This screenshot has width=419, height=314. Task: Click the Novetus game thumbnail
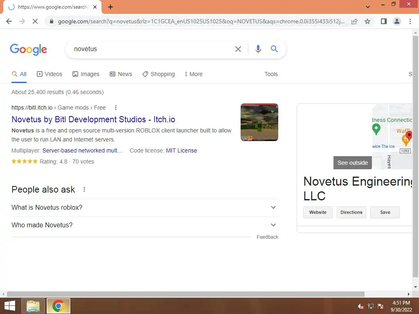click(259, 122)
